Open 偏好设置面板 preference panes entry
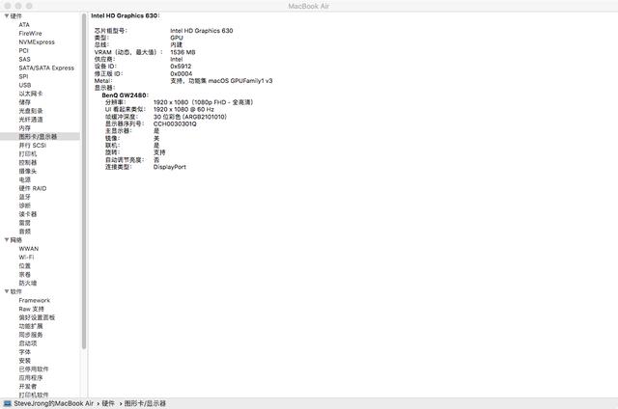The height and width of the screenshot is (409, 618). (37, 317)
